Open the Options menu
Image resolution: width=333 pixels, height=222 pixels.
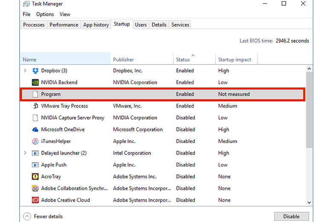click(45, 14)
